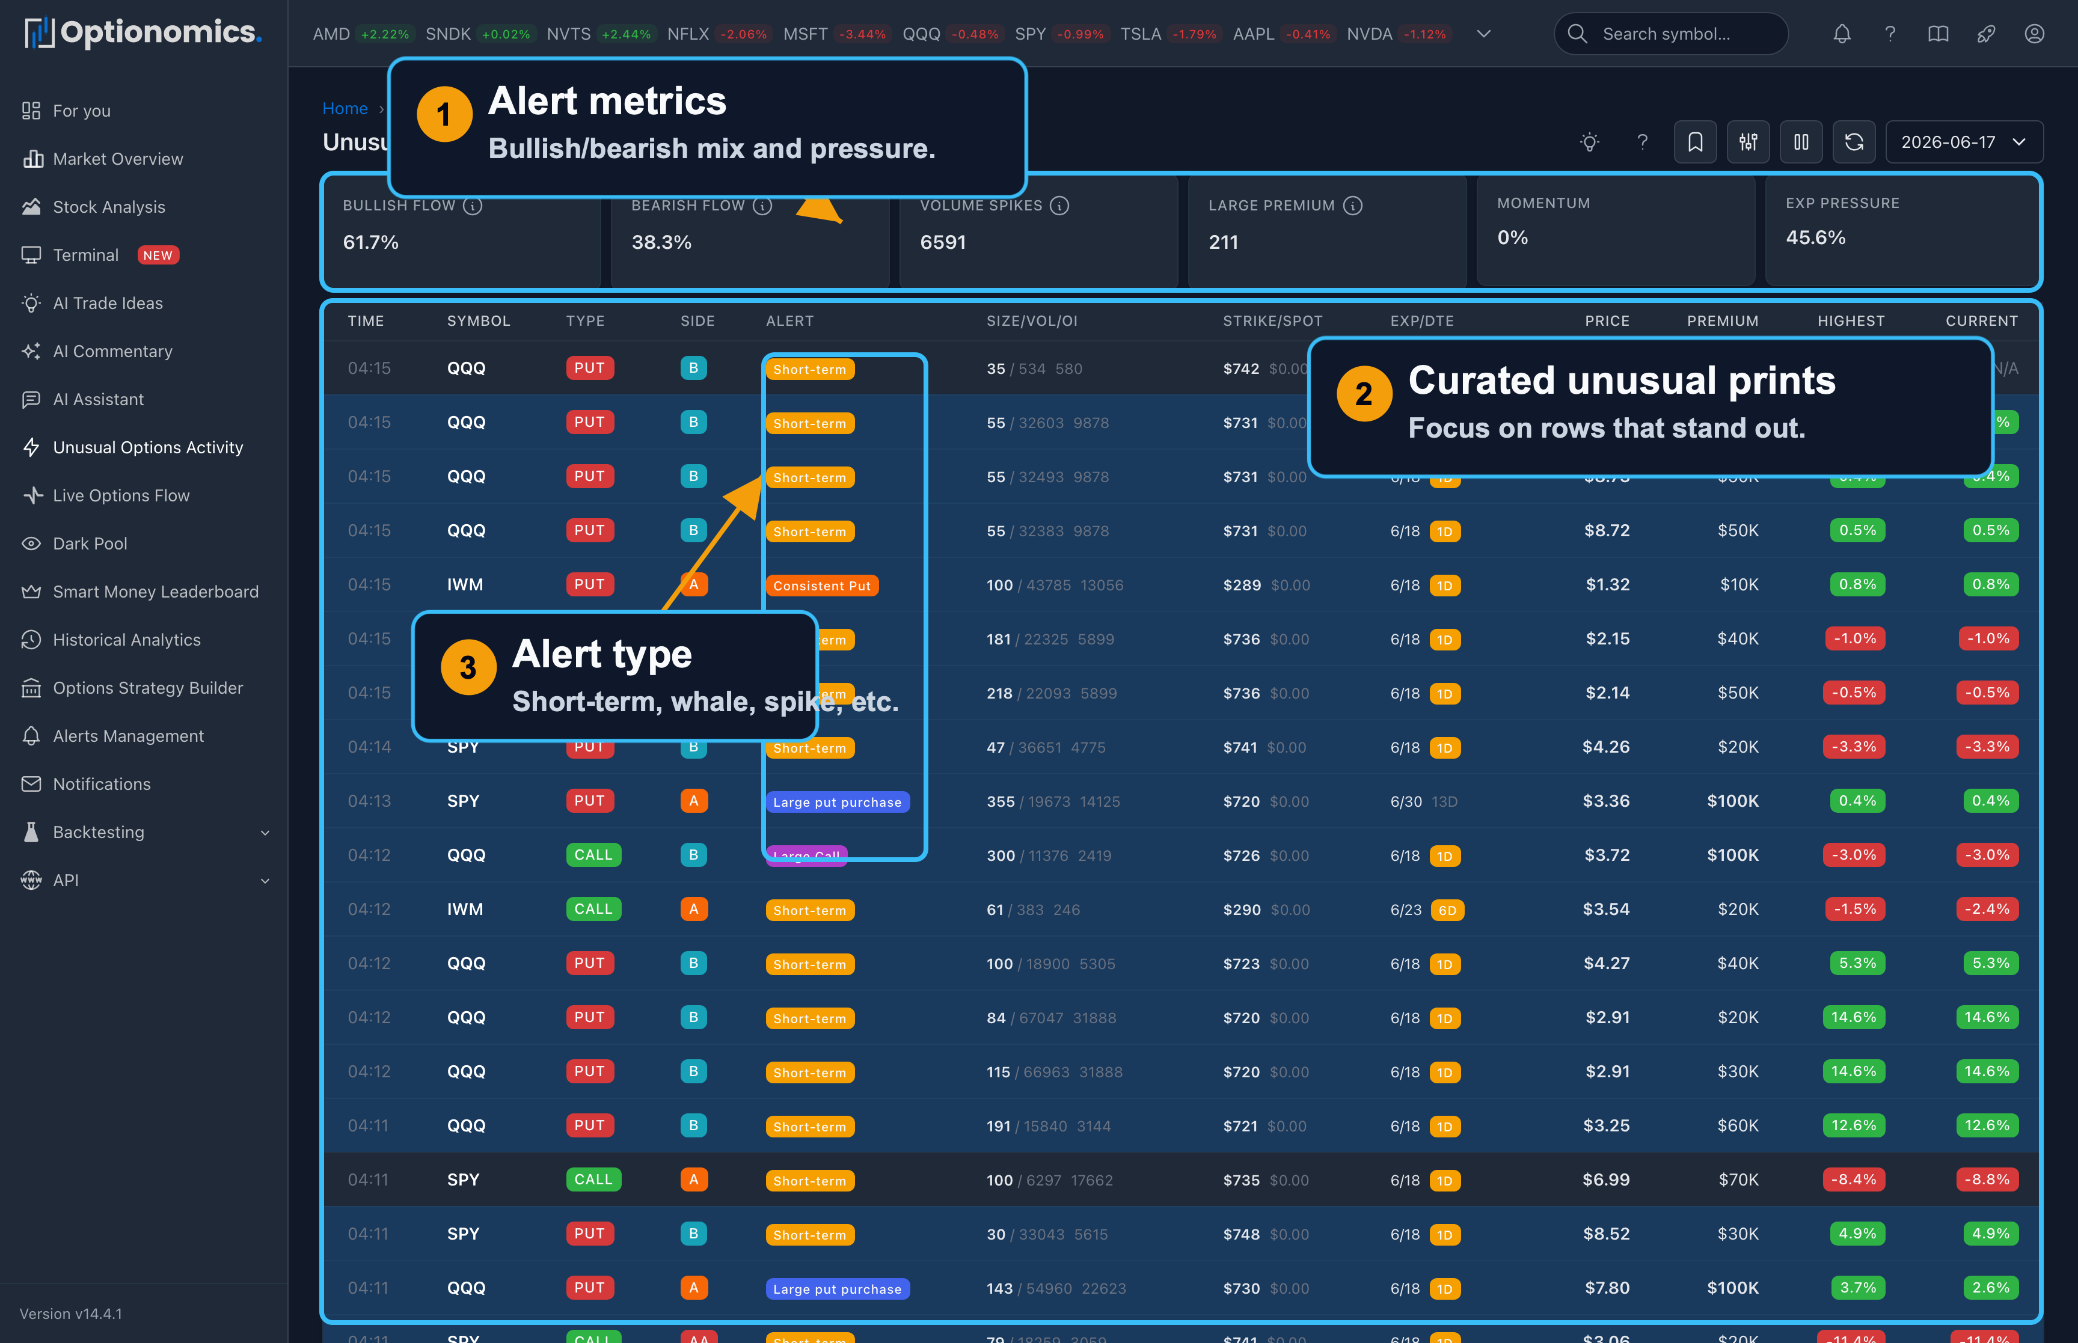Click the Dark Pool eye icon
This screenshot has height=1343, width=2078.
click(31, 543)
